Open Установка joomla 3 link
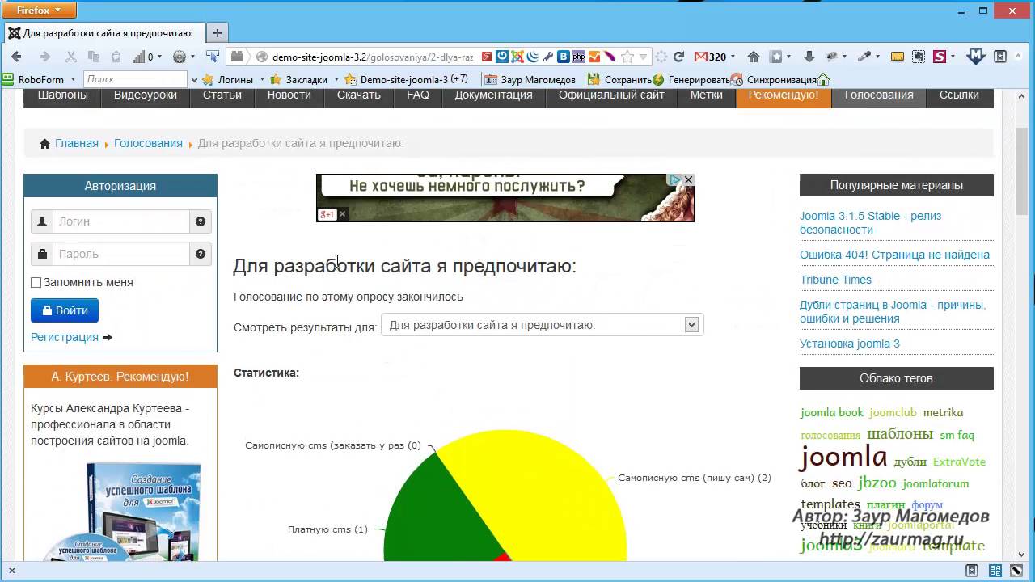1035x582 pixels. (x=850, y=344)
